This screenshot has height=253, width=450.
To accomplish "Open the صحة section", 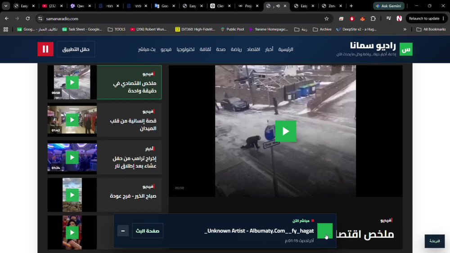I will point(220,49).
